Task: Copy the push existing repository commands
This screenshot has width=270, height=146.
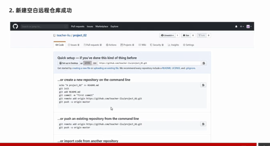Action: coord(203,124)
